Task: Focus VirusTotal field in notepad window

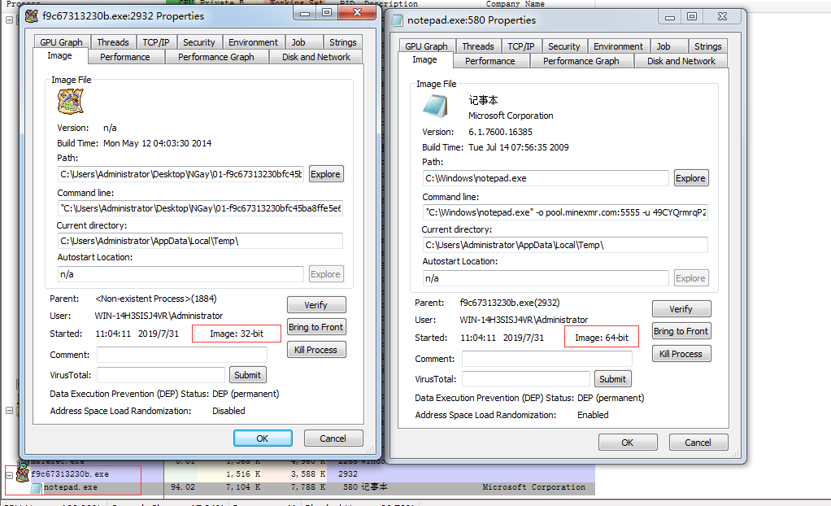Action: (x=526, y=379)
